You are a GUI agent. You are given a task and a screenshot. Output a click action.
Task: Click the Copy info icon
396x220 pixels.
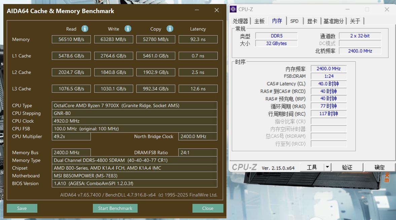point(170,29)
